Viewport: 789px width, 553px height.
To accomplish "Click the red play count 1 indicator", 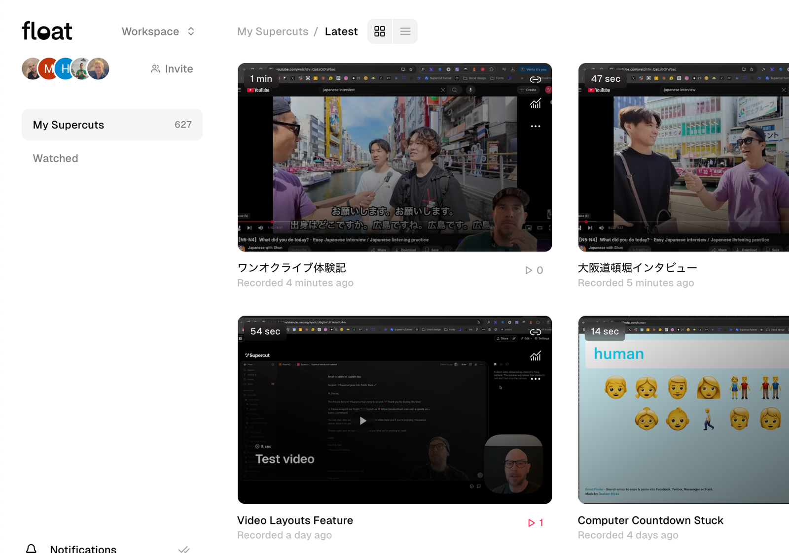I will (x=536, y=522).
